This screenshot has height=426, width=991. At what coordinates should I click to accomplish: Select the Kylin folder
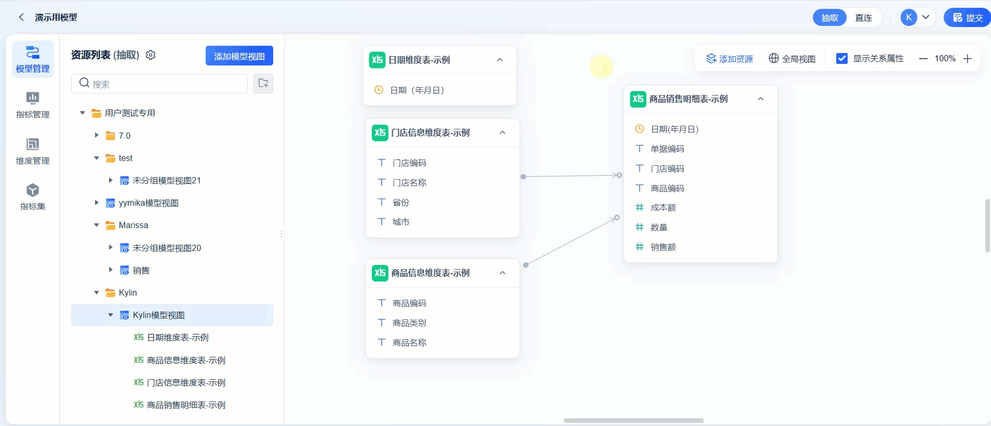click(x=128, y=292)
